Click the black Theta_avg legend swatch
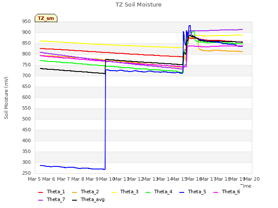The height and width of the screenshot is (208, 278). 74,200
